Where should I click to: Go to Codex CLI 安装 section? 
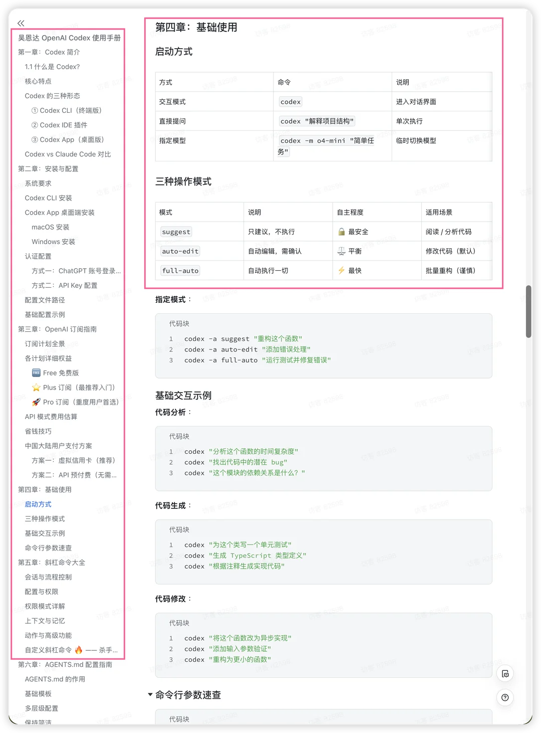tap(49, 198)
